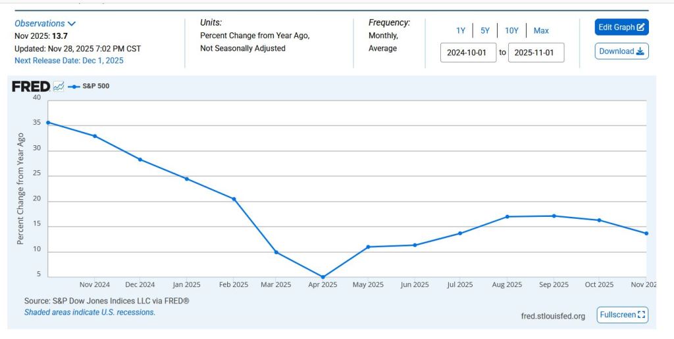
Task: Click the end date field 2025-11-01
Action: click(536, 53)
